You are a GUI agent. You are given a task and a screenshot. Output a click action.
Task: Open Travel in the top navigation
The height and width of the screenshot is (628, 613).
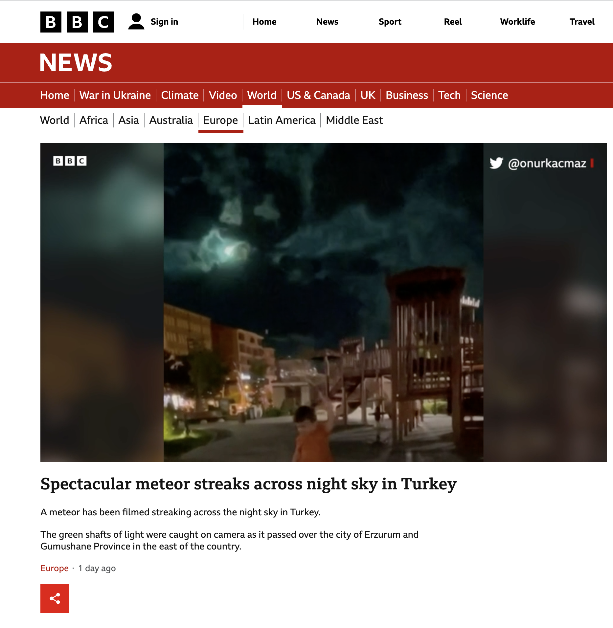[x=582, y=22]
